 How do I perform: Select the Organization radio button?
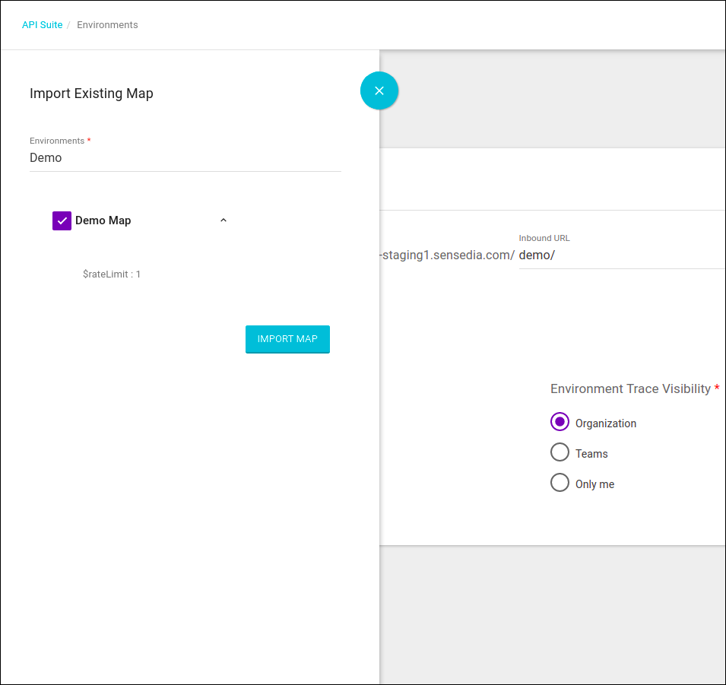pyautogui.click(x=560, y=422)
